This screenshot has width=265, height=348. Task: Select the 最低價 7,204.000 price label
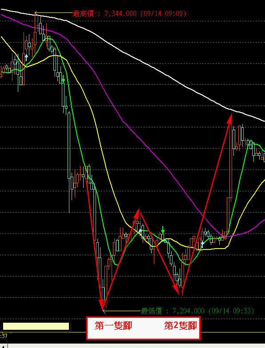197,311
